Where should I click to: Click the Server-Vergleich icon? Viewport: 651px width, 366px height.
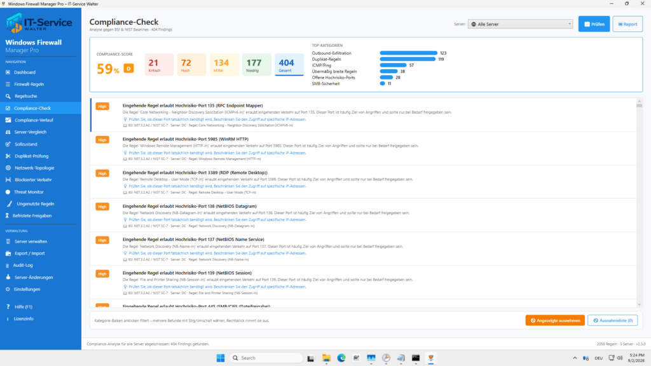8,132
